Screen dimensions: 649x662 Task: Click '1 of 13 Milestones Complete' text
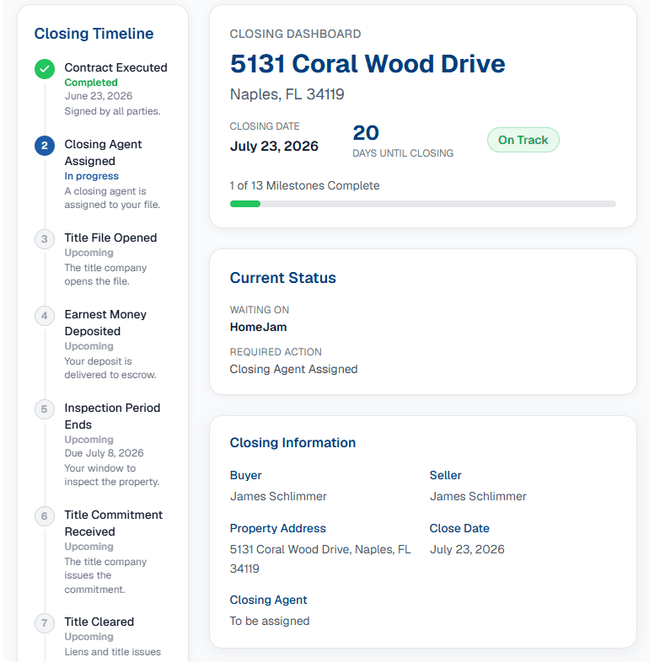(304, 186)
